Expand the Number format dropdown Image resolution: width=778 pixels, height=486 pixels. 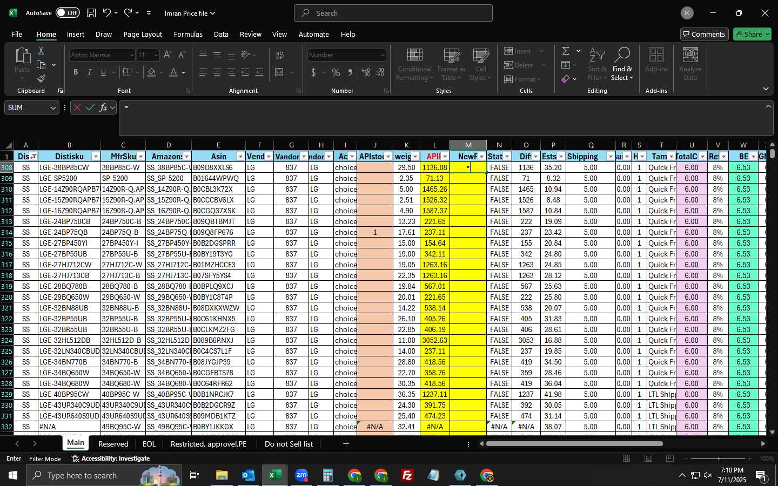[383, 55]
